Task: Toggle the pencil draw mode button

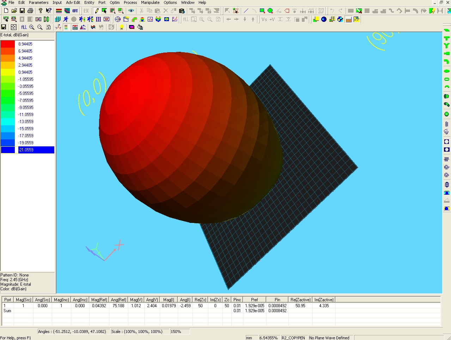Action: pyautogui.click(x=97, y=11)
